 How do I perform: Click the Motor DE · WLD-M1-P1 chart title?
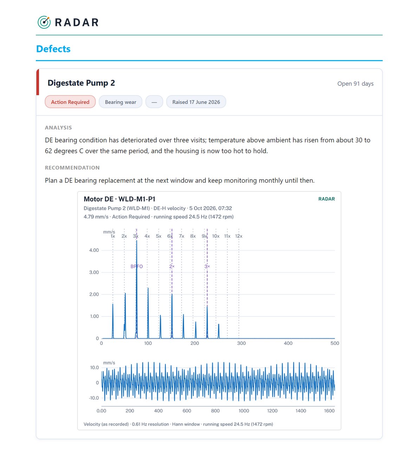(119, 199)
